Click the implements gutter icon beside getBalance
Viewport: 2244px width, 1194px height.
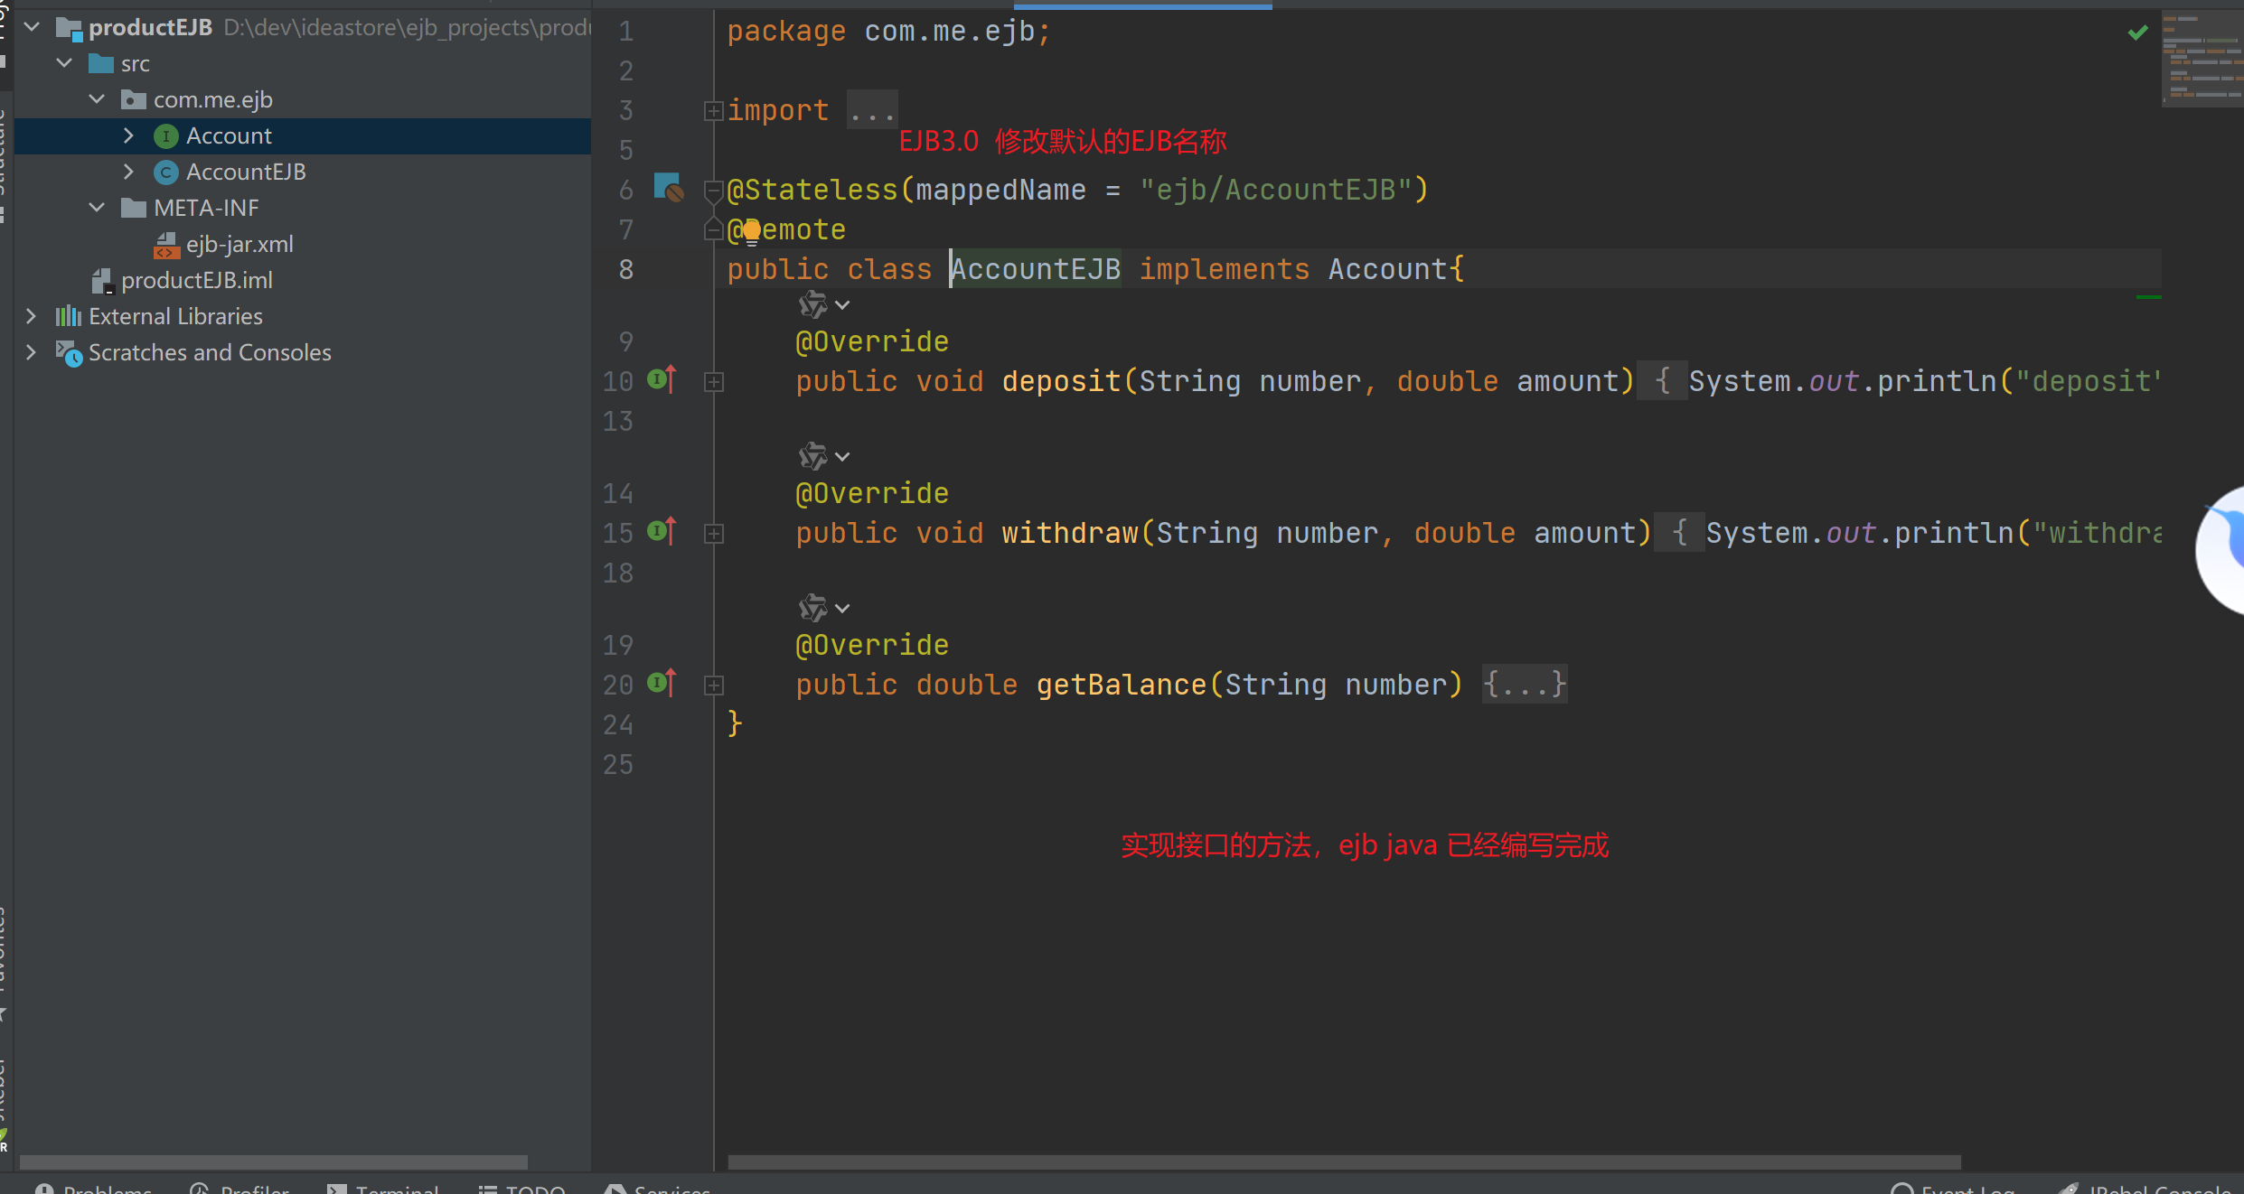click(662, 683)
